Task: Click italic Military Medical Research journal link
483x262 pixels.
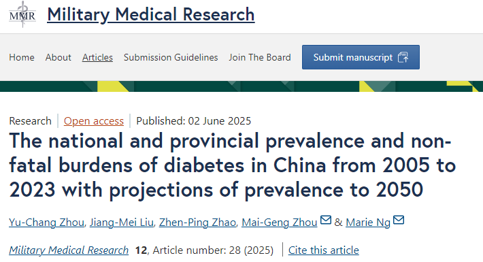Action: click(x=69, y=250)
